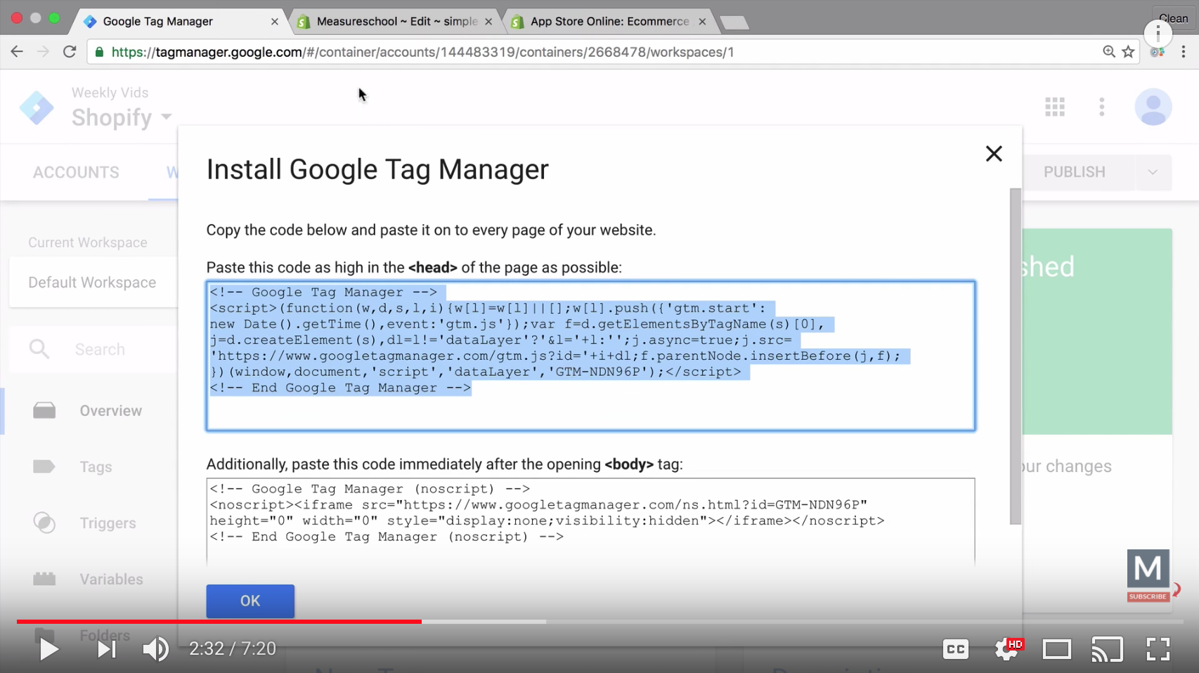The height and width of the screenshot is (673, 1199).
Task: Click the address bar URL
Action: (423, 52)
